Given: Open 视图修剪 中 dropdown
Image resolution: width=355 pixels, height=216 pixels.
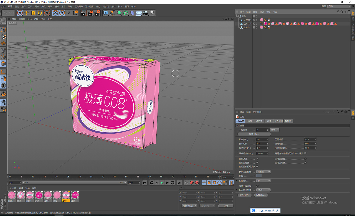Looking at the screenshot, I should coord(263,181).
